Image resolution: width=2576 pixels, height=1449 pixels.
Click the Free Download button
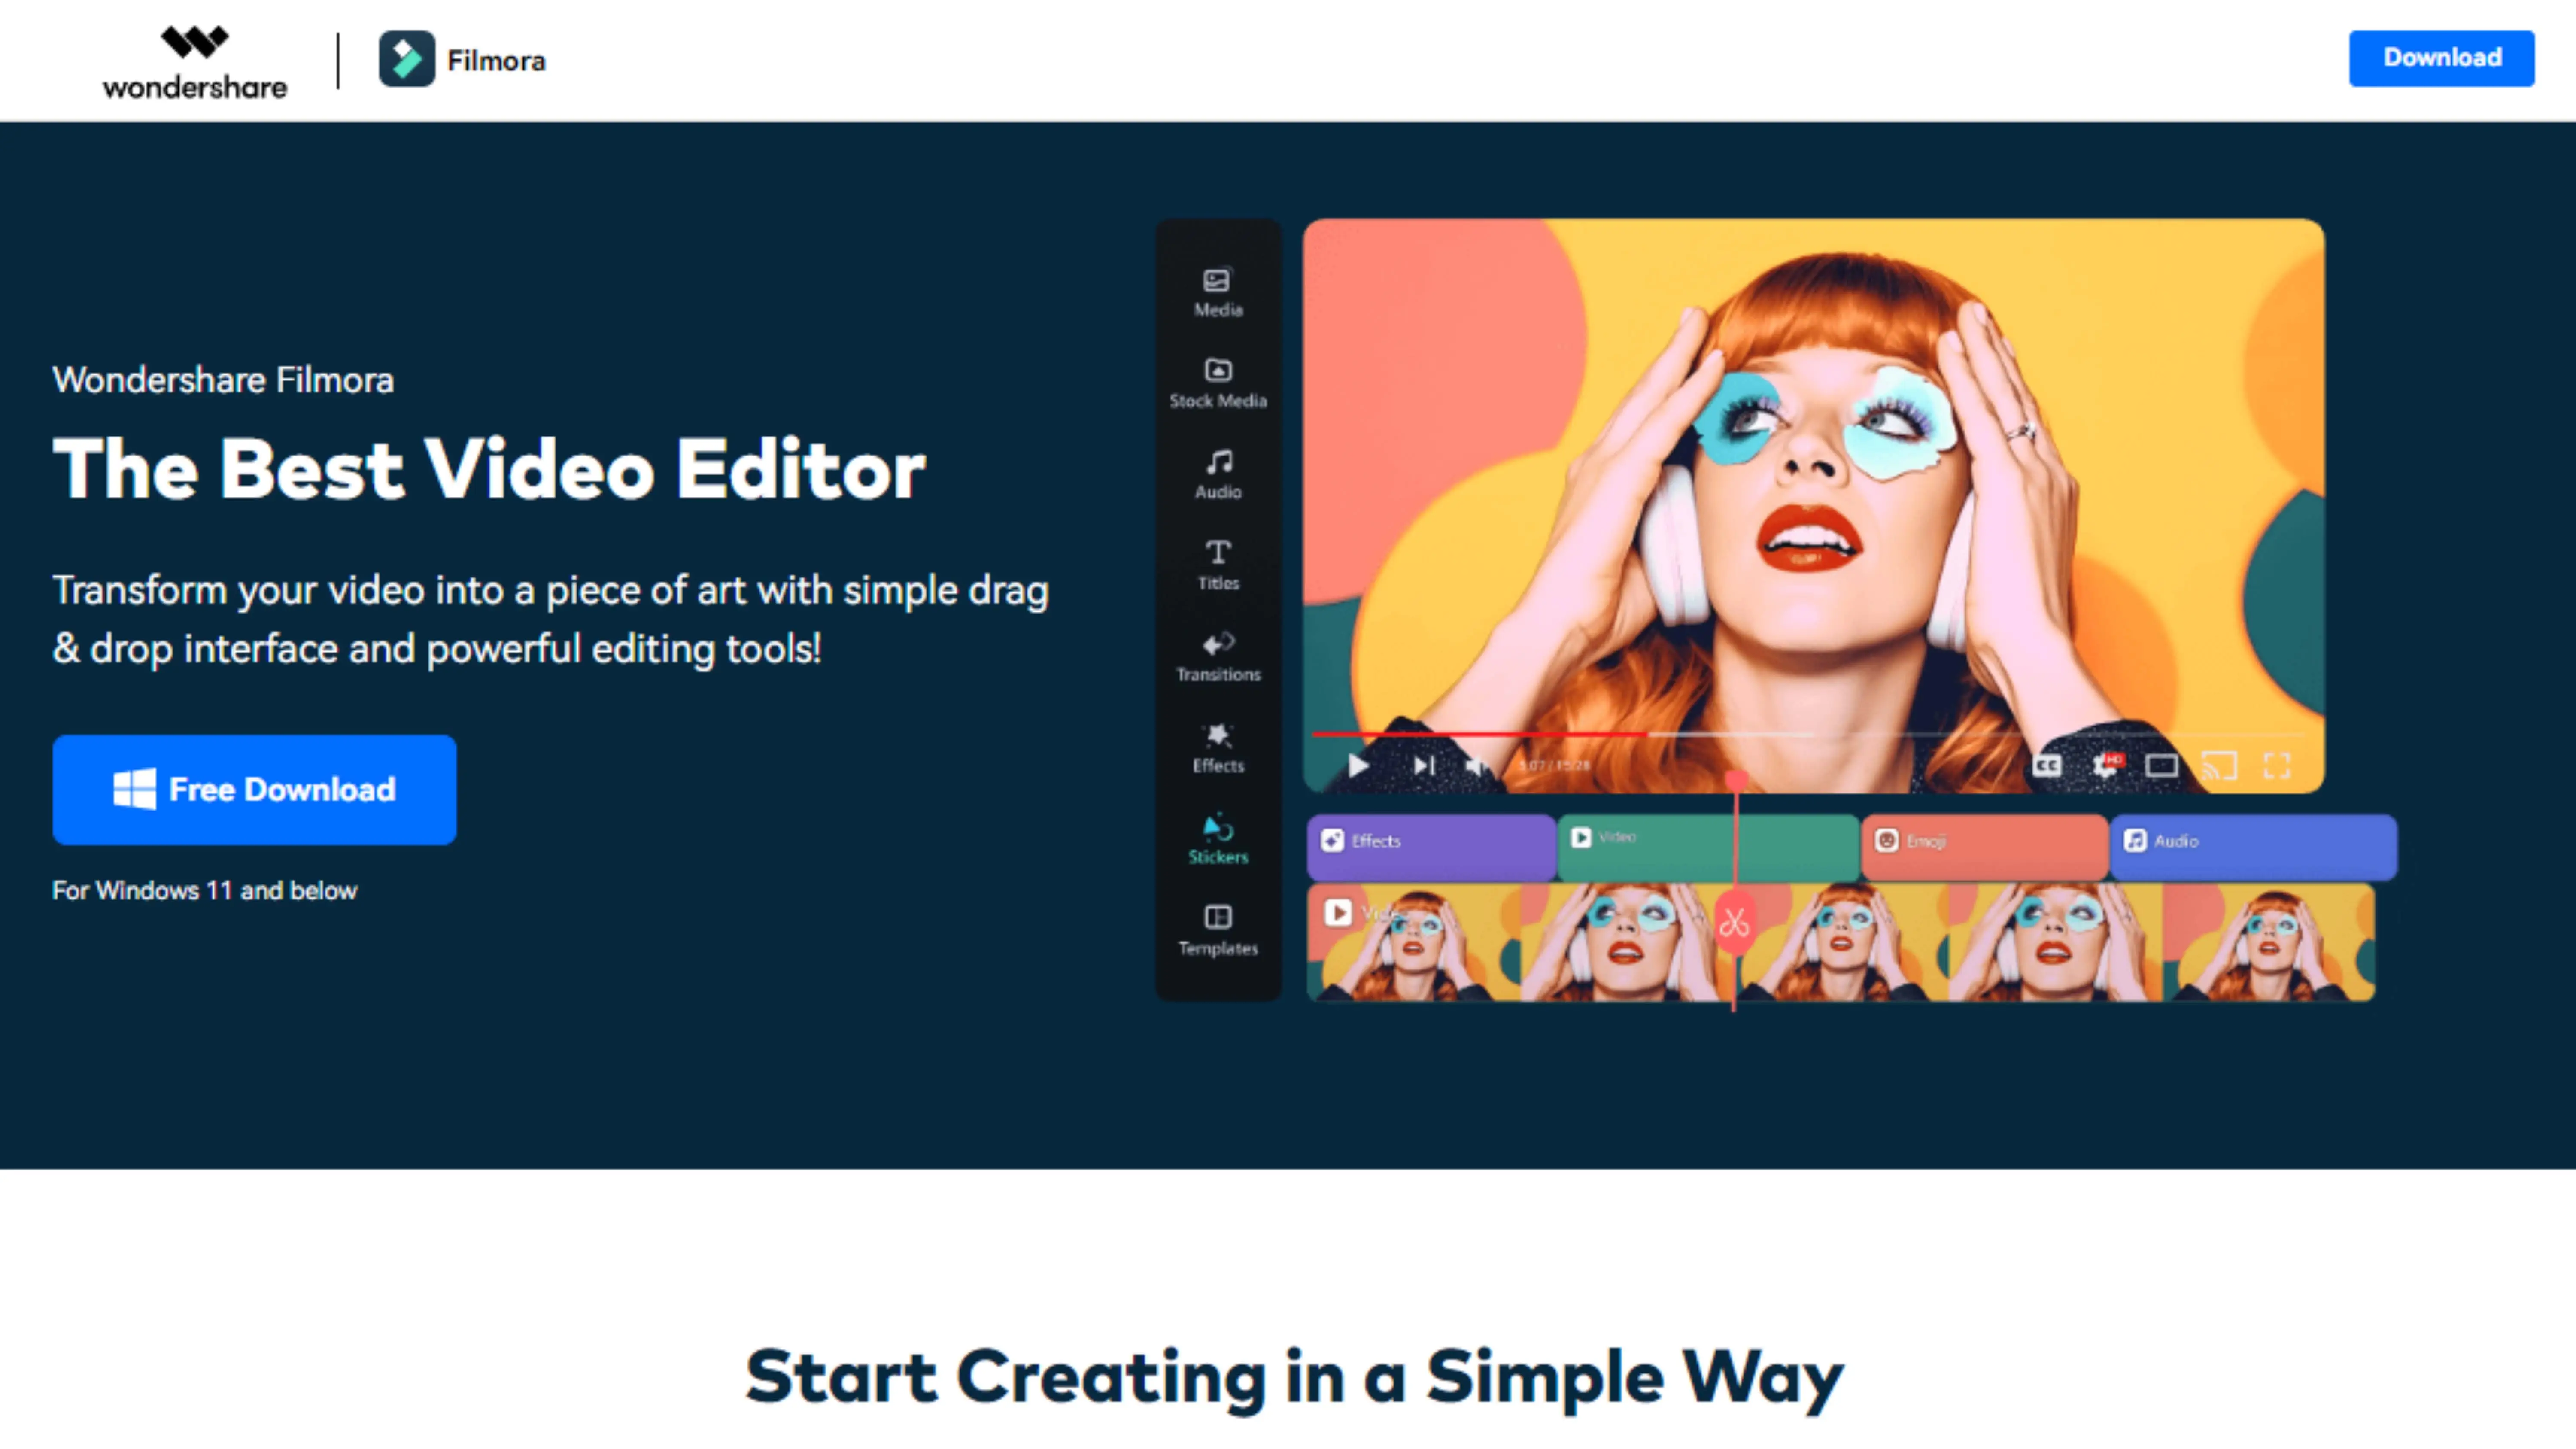254,789
